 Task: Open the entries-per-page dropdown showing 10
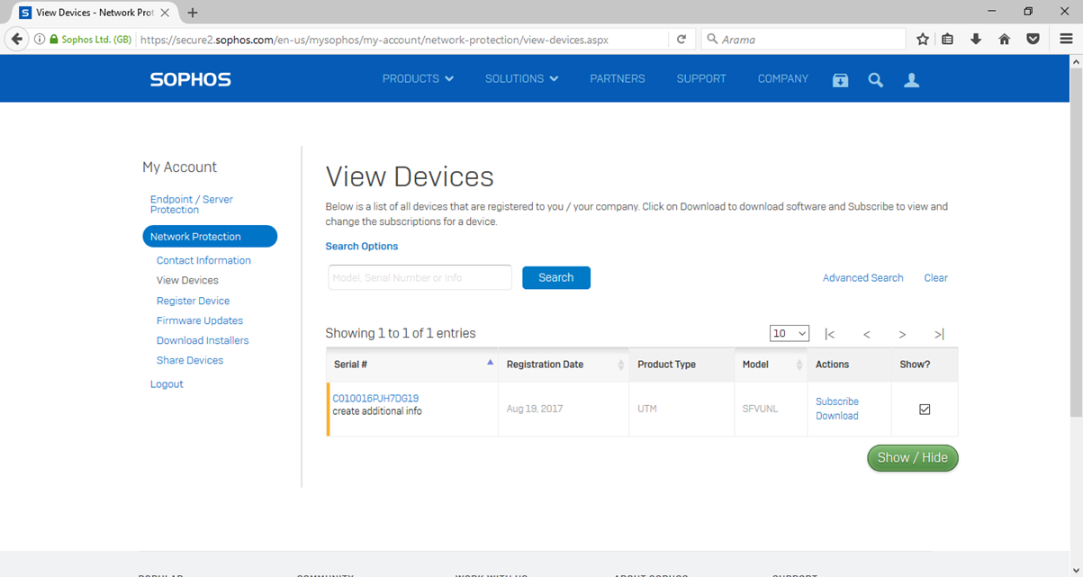pyautogui.click(x=790, y=333)
